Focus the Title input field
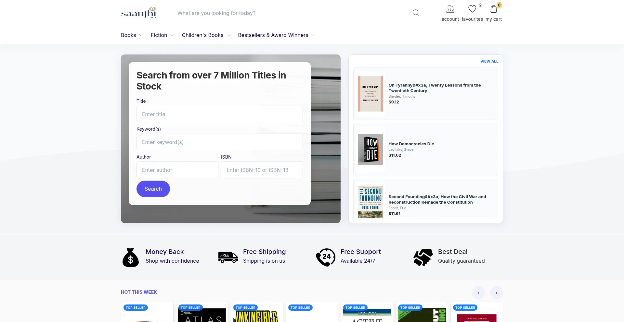 [220, 114]
